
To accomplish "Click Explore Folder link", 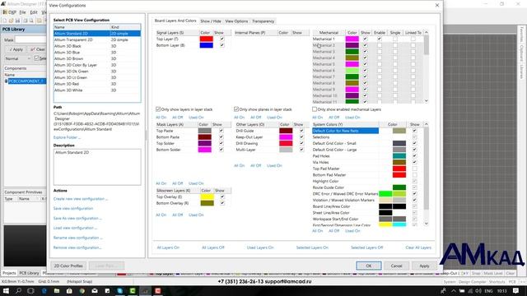I will pos(67,137).
